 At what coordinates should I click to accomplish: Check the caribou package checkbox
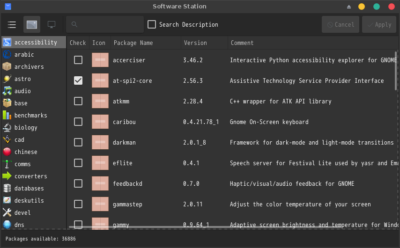(78, 122)
